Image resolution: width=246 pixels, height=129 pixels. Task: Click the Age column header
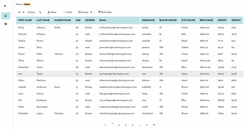coord(78,20)
